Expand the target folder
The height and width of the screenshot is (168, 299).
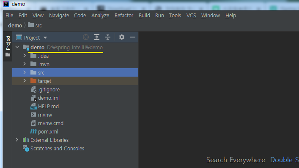25,81
